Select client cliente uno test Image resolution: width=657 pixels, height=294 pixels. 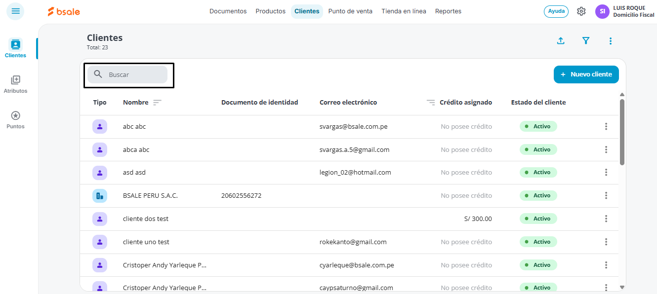pyautogui.click(x=146, y=242)
